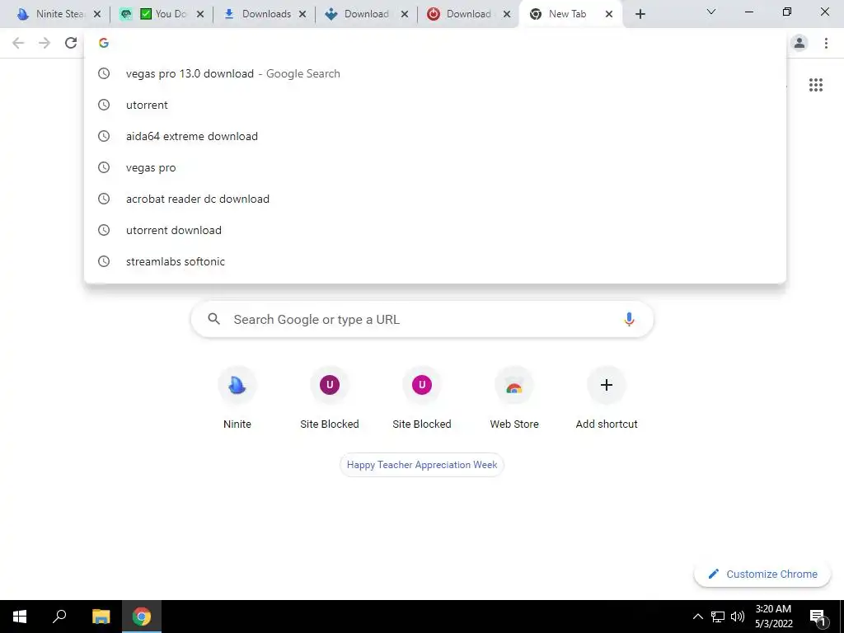Open the tab search dropdown arrow
The image size is (844, 633).
pos(711,12)
